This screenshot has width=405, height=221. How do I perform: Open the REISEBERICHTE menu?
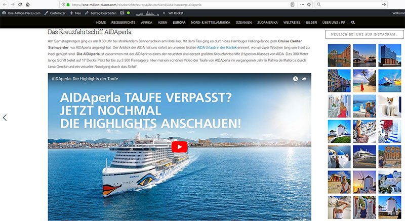[x=123, y=22]
